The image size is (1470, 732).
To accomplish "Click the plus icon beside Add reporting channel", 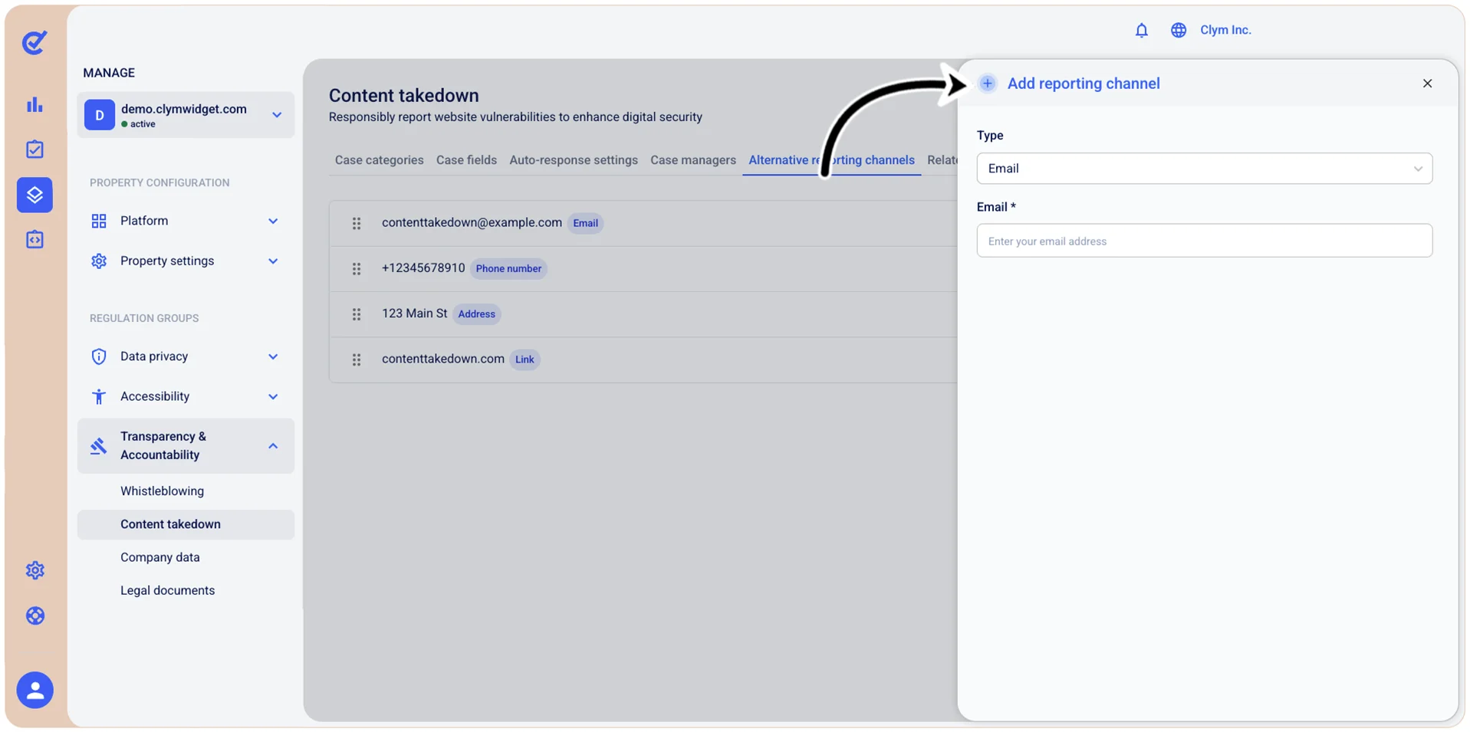I will click(987, 84).
